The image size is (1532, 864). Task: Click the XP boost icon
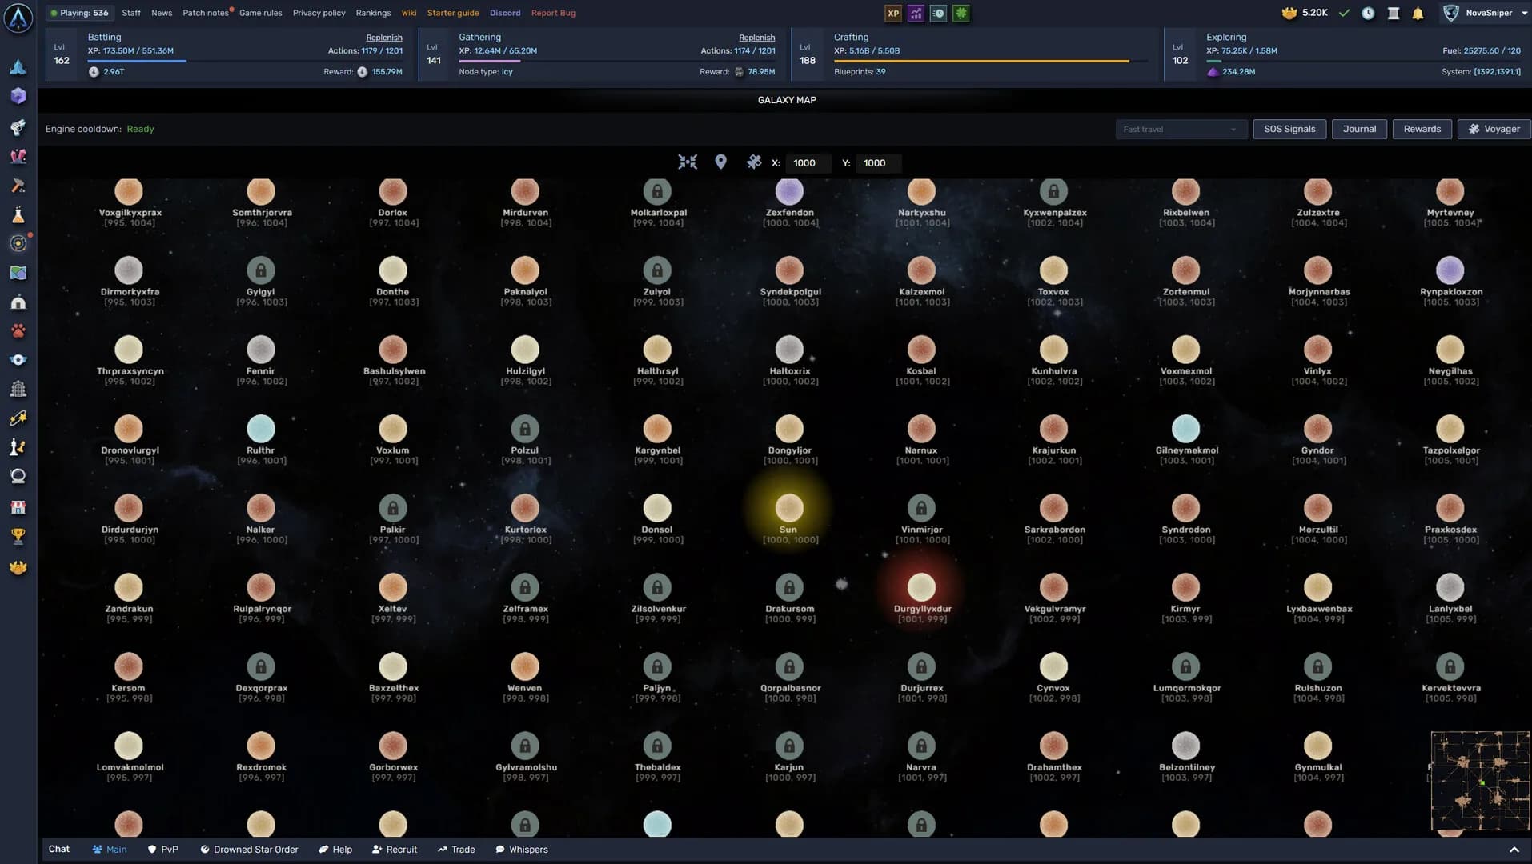[x=893, y=13]
